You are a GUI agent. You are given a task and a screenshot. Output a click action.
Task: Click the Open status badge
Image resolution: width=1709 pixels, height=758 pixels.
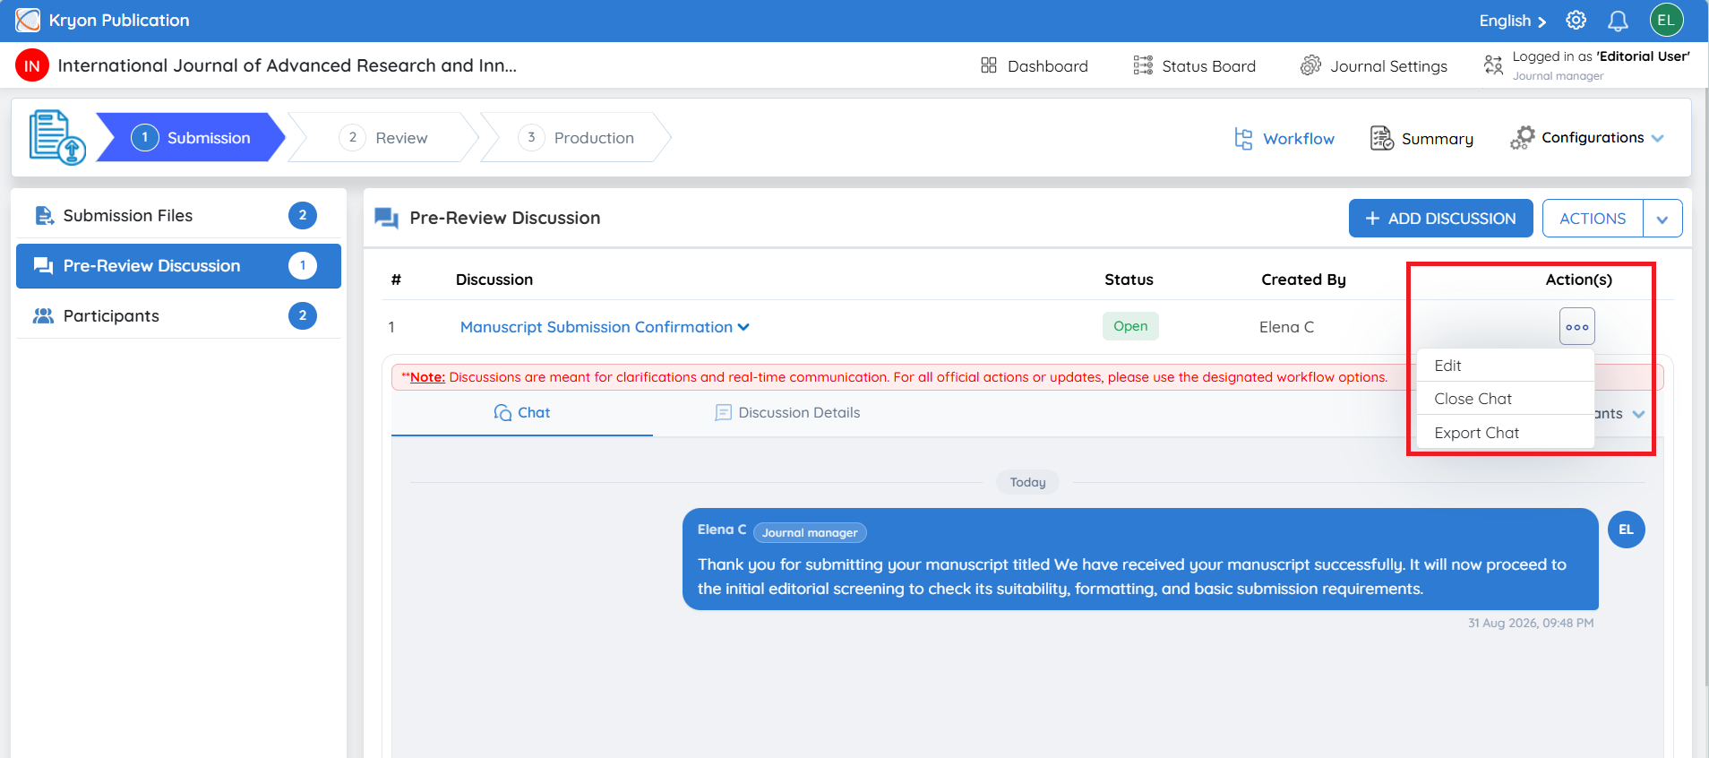click(1130, 326)
